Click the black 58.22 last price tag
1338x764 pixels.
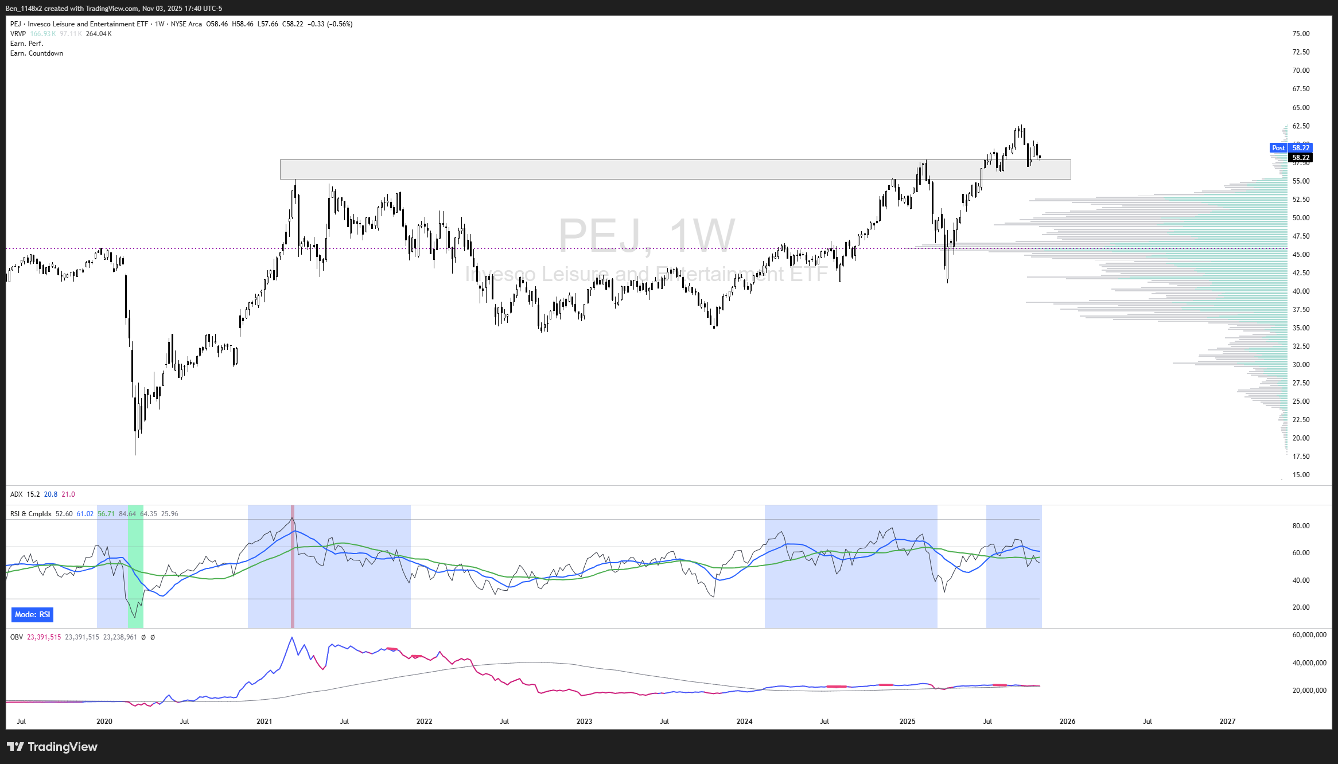[x=1300, y=158]
